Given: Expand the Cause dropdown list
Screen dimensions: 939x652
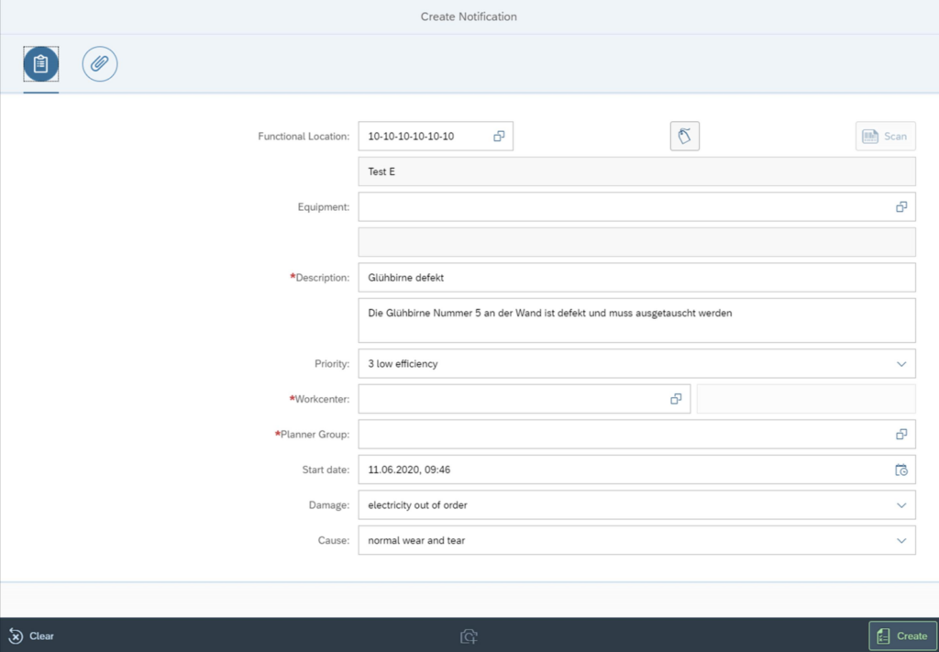Looking at the screenshot, I should [x=900, y=541].
